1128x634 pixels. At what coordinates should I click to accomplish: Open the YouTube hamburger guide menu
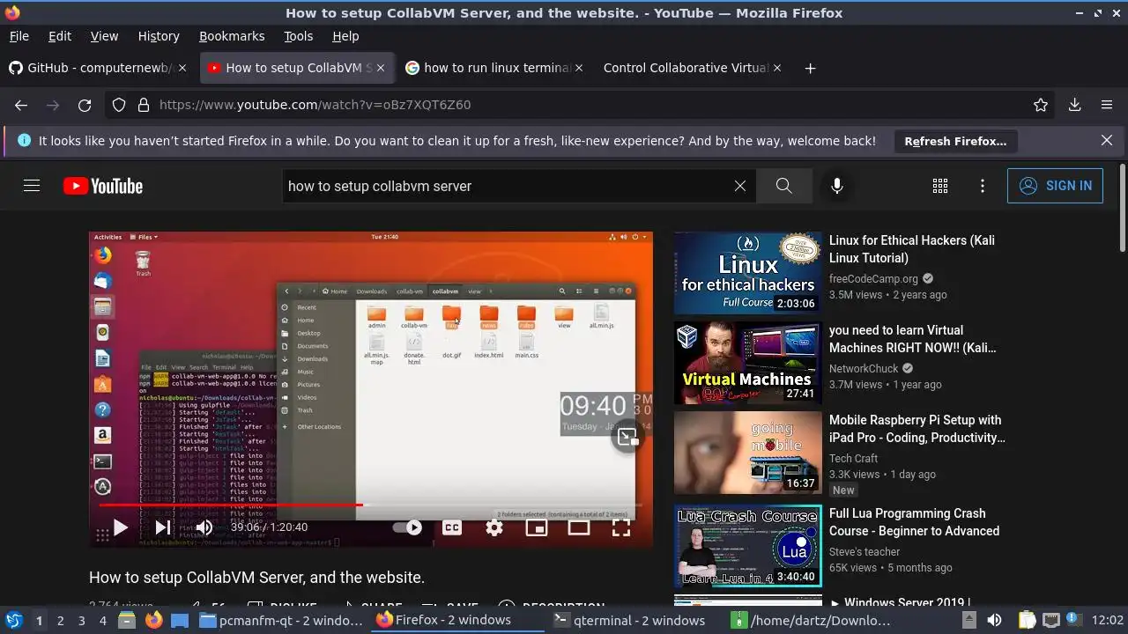click(32, 186)
